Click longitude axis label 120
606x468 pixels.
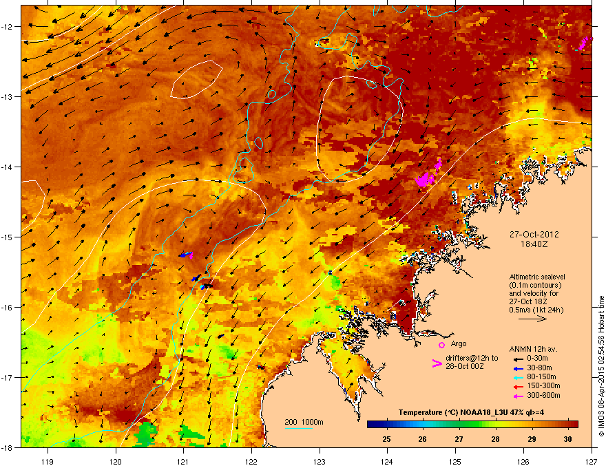coord(116,461)
